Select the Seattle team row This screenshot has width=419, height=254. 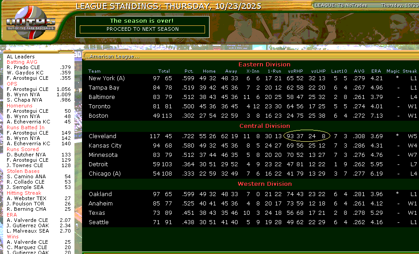pyautogui.click(x=99, y=222)
